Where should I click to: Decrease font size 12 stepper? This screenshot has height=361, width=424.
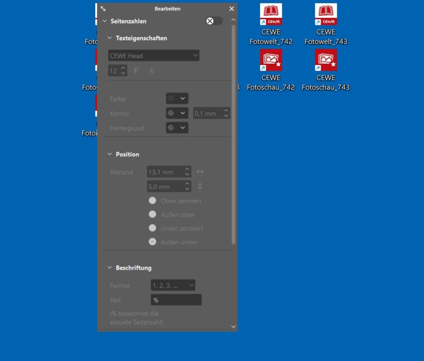click(x=123, y=73)
